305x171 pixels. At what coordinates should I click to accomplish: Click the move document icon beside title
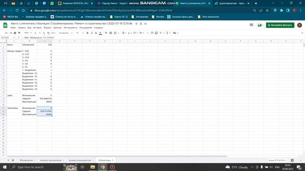click(141, 24)
